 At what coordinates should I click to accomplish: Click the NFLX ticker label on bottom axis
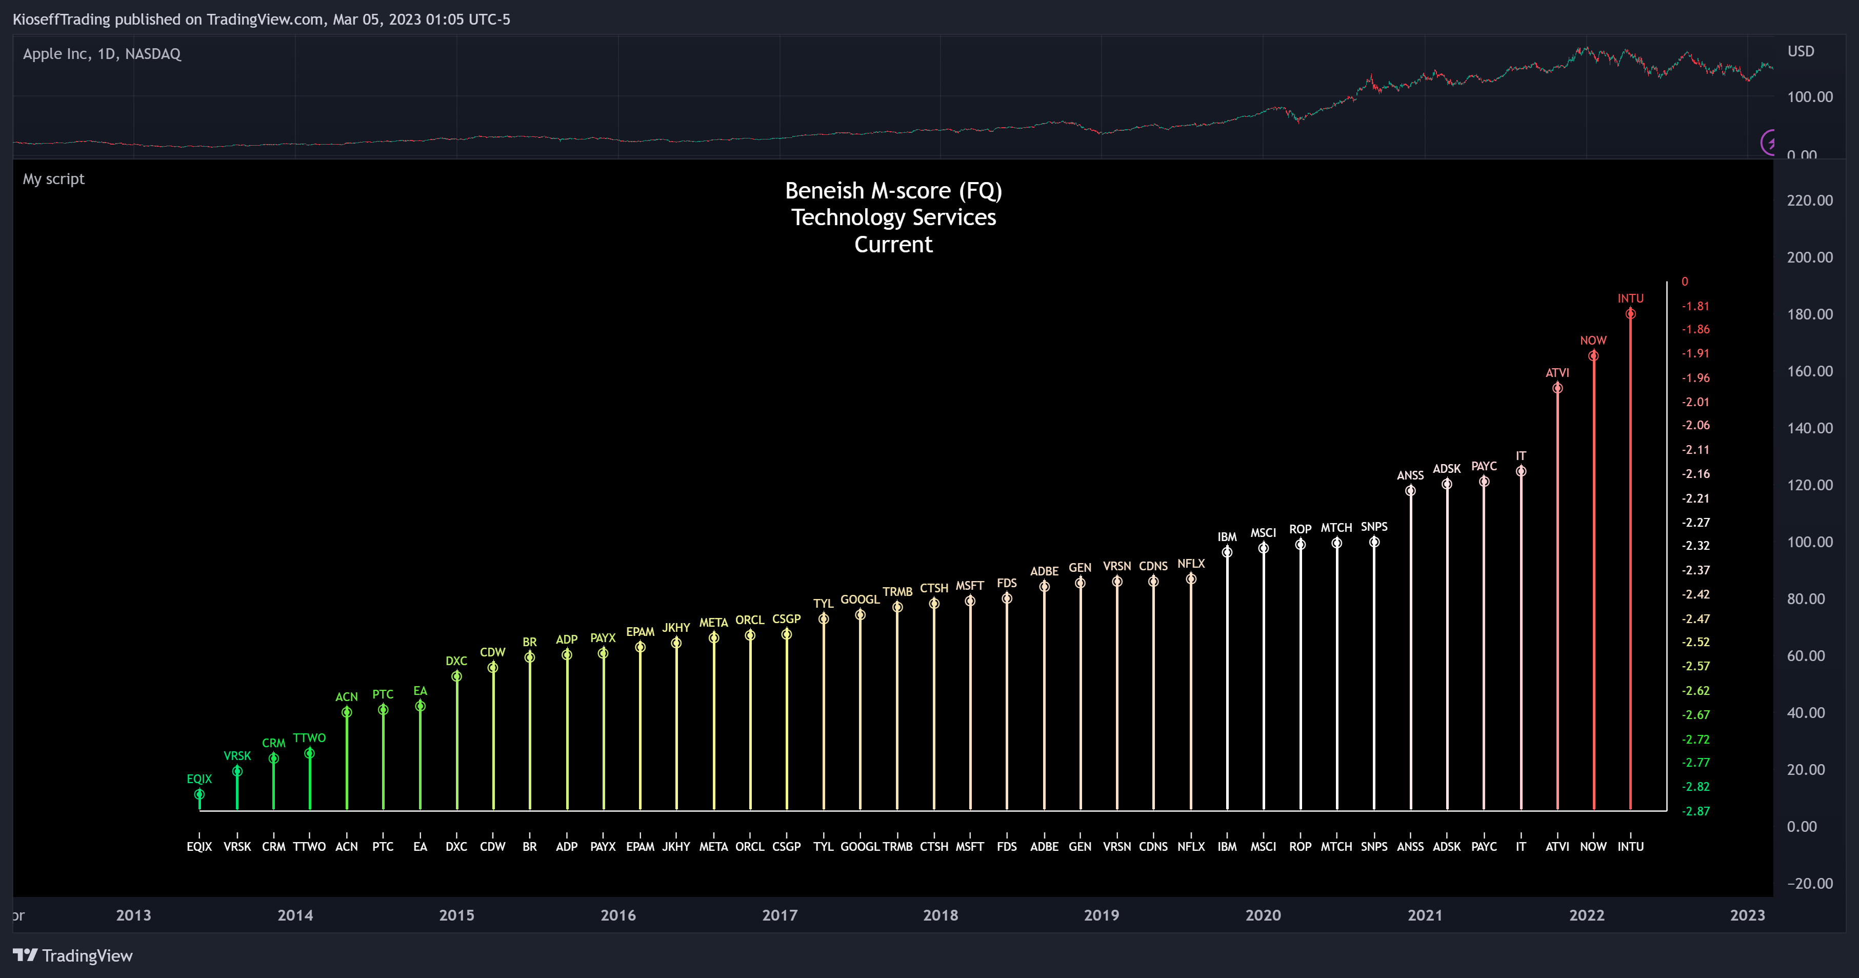[1191, 847]
